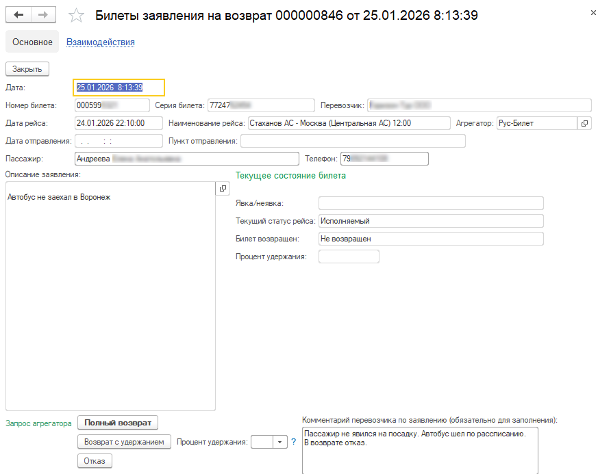598x474 pixels.
Task: Click the Наименование рейса field
Action: [x=338, y=123]
